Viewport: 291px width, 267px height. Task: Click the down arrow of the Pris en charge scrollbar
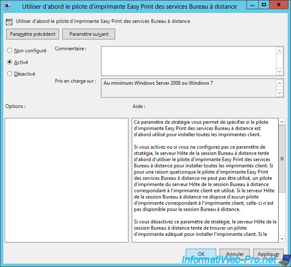[279, 93]
